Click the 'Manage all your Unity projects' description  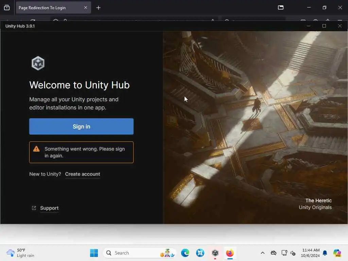tap(74, 103)
